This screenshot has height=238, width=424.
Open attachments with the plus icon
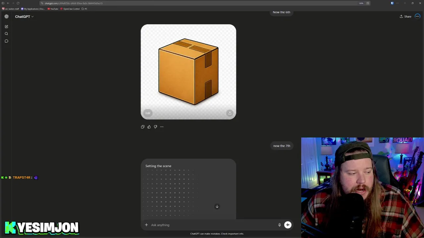[x=146, y=225]
